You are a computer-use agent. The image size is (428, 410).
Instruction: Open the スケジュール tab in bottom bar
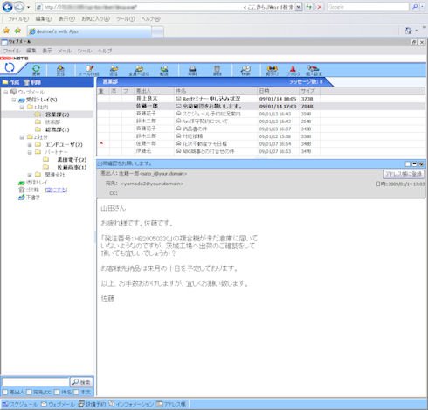(20, 404)
